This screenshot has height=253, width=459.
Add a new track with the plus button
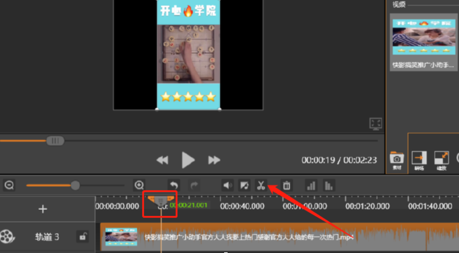(43, 209)
